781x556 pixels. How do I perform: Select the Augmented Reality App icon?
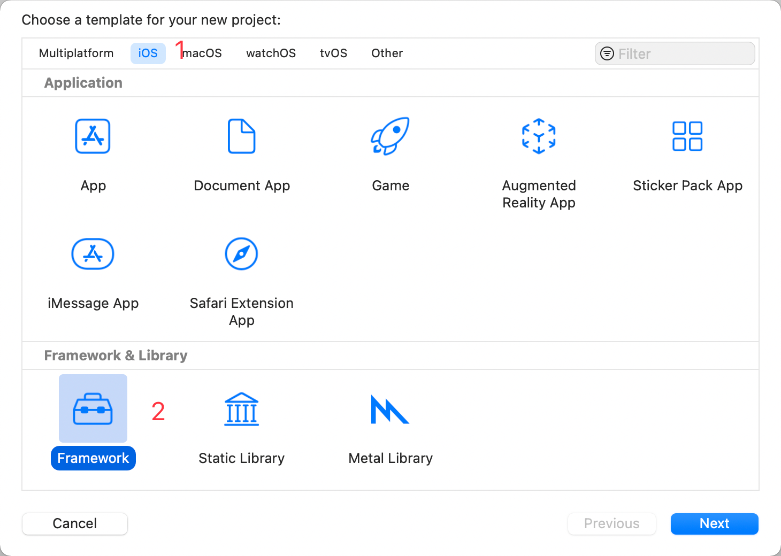539,136
